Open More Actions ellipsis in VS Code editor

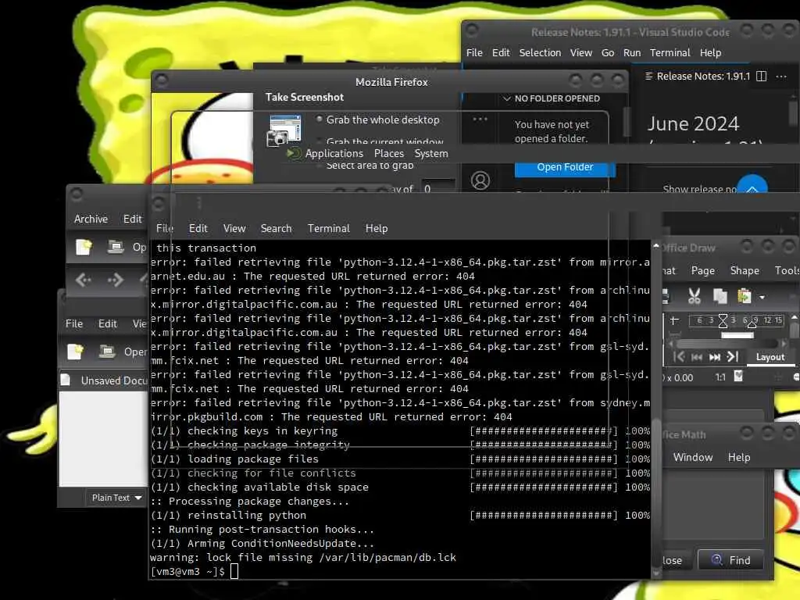click(x=781, y=77)
